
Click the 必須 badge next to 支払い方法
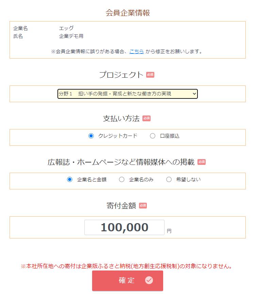[x=147, y=119]
